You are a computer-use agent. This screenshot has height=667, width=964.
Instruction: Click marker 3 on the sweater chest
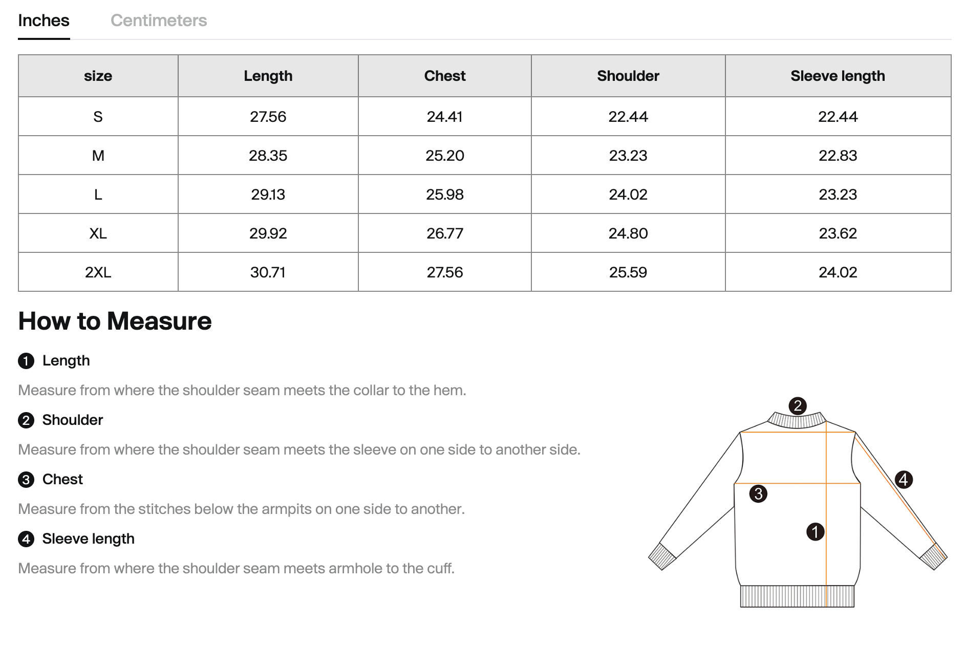(758, 494)
